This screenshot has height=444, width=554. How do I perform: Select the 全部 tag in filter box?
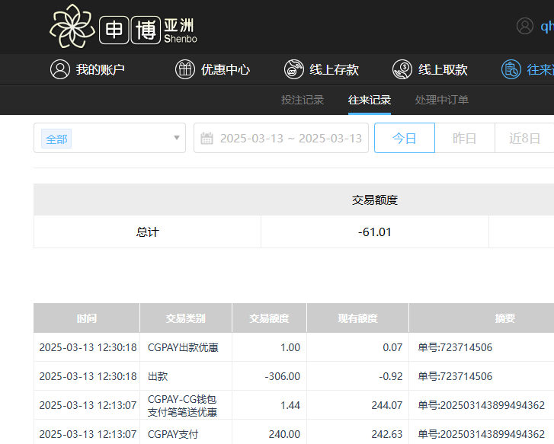pos(56,139)
